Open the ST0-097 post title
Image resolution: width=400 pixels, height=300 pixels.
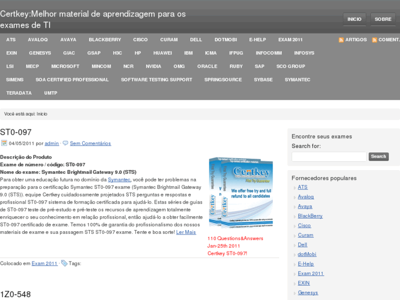pos(16,132)
